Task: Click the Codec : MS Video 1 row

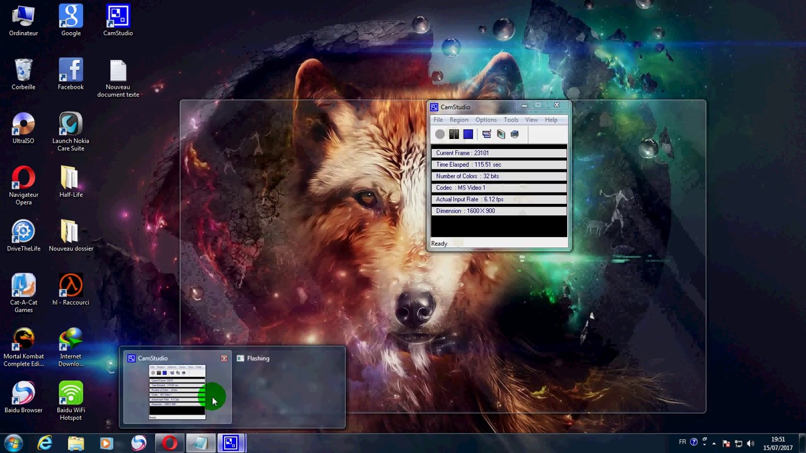Action: (499, 187)
